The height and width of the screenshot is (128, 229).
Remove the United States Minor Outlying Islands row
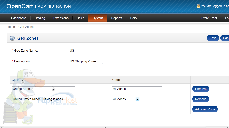point(201,99)
